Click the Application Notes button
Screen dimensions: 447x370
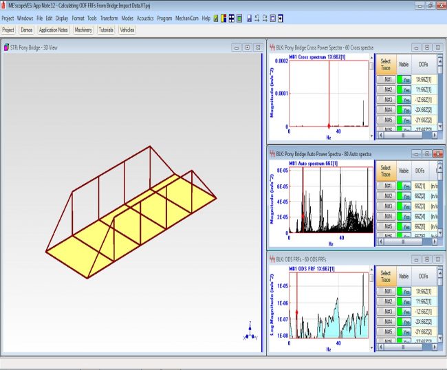[53, 30]
